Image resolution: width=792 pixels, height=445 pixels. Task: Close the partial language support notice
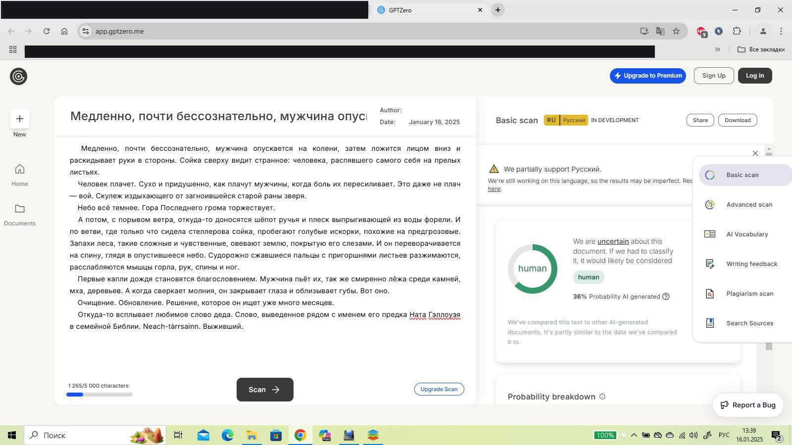point(755,153)
